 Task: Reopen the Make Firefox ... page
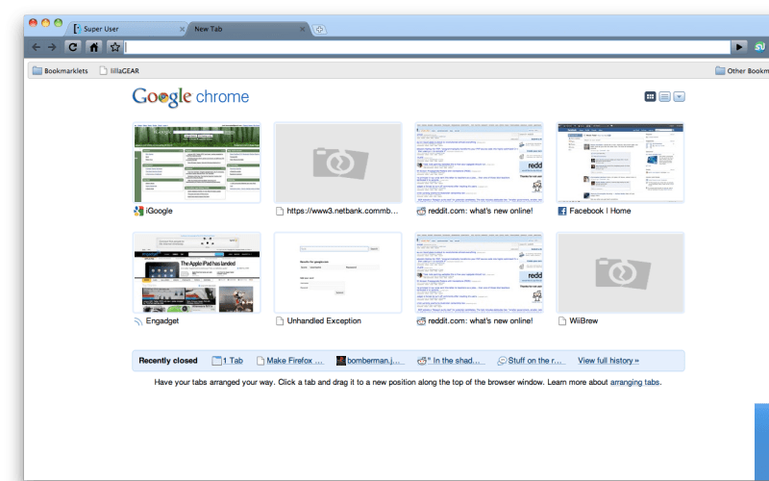pyautogui.click(x=290, y=360)
